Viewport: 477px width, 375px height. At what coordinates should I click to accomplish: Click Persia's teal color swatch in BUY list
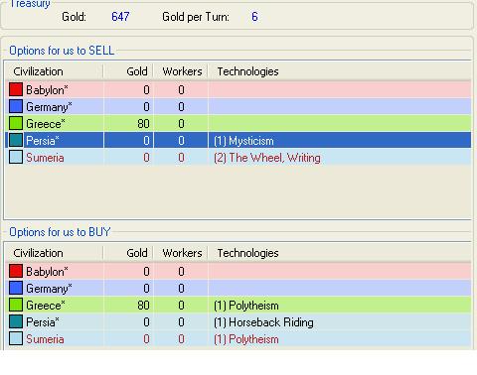click(16, 321)
